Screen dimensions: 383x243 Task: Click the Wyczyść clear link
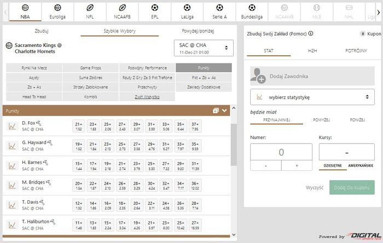[x=315, y=187]
